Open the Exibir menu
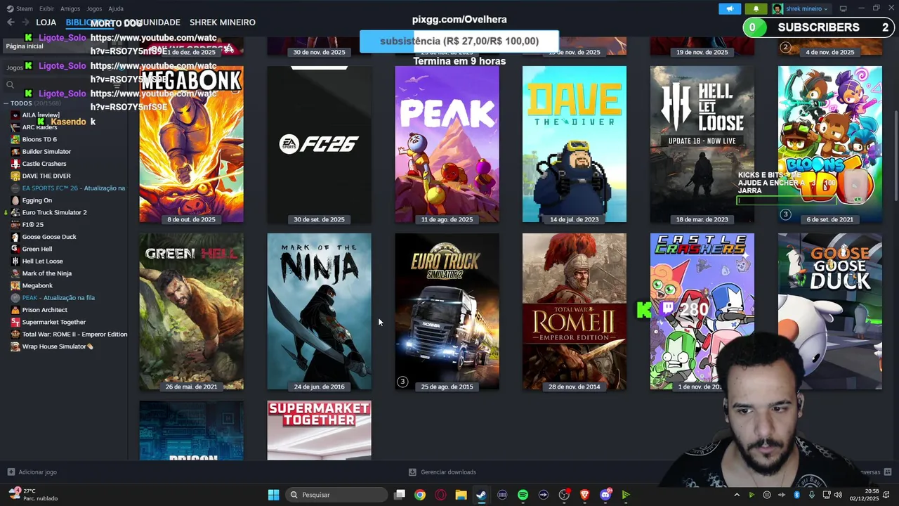 tap(46, 8)
